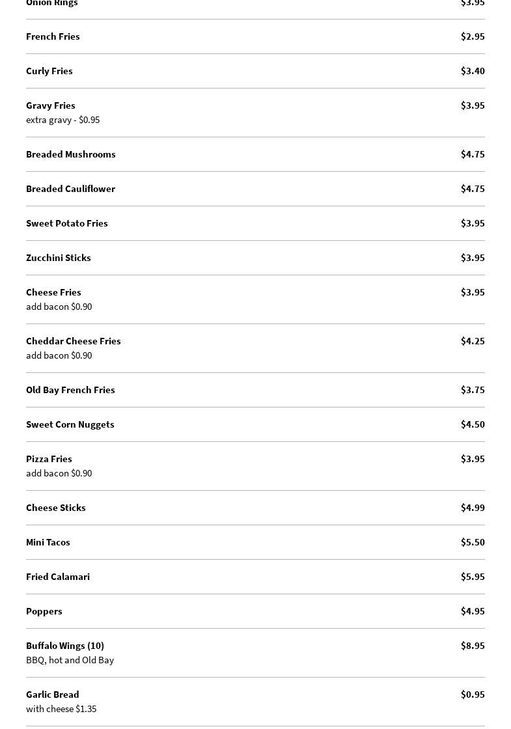
Task: Click on Zucchini Sticks
Action: click(x=59, y=258)
